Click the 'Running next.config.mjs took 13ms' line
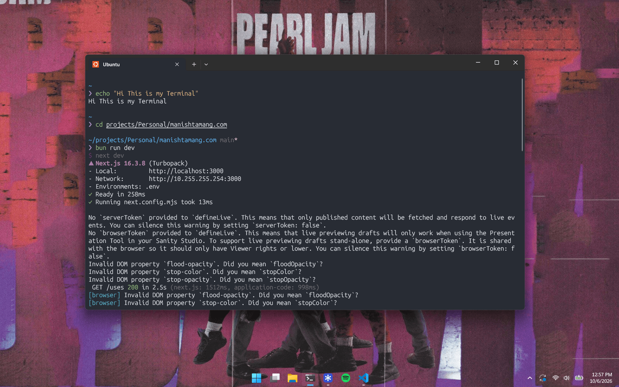The width and height of the screenshot is (619, 387). pos(154,202)
